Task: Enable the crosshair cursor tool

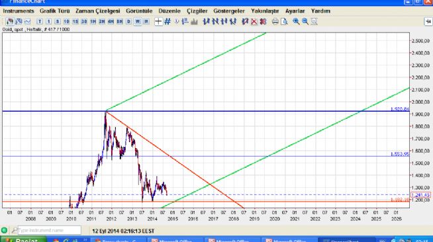Action: 158,22
